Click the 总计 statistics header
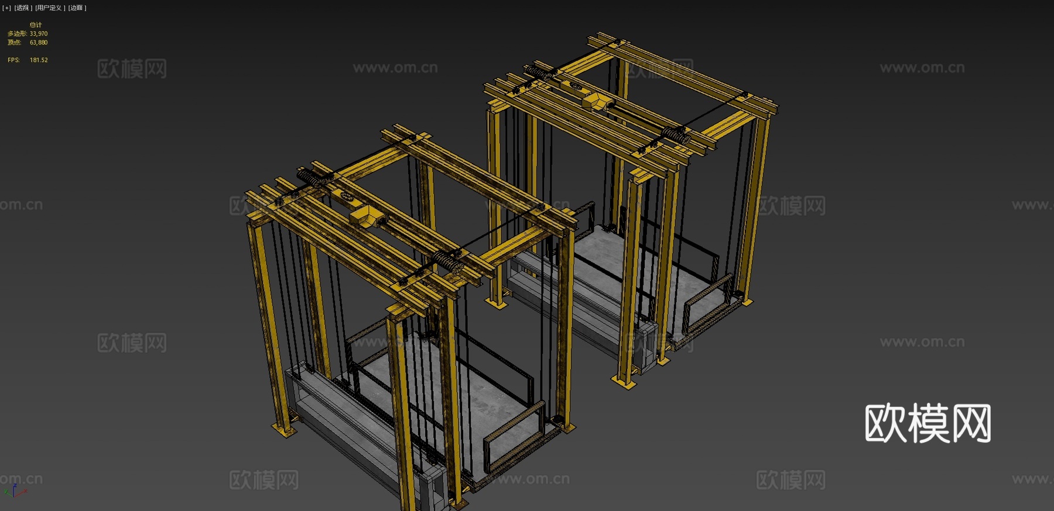 click(x=36, y=25)
